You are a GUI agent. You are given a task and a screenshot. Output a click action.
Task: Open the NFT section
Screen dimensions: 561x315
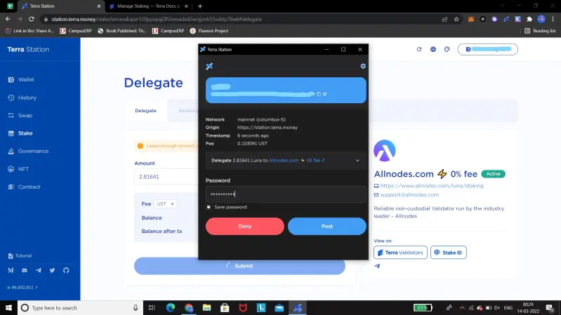(x=23, y=169)
